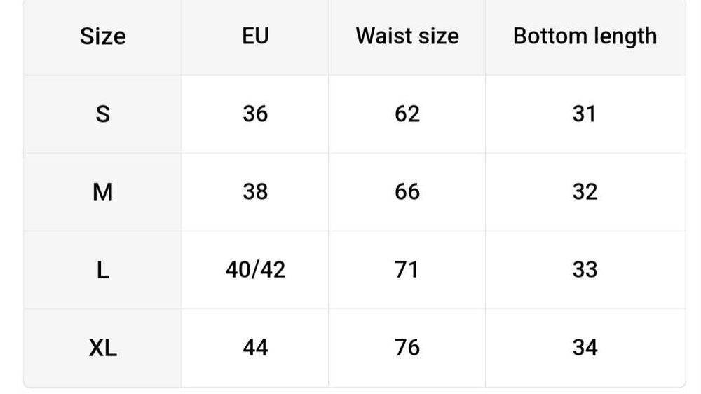The width and height of the screenshot is (701, 394).
Task: Select the S size row label
Action: 102,114
